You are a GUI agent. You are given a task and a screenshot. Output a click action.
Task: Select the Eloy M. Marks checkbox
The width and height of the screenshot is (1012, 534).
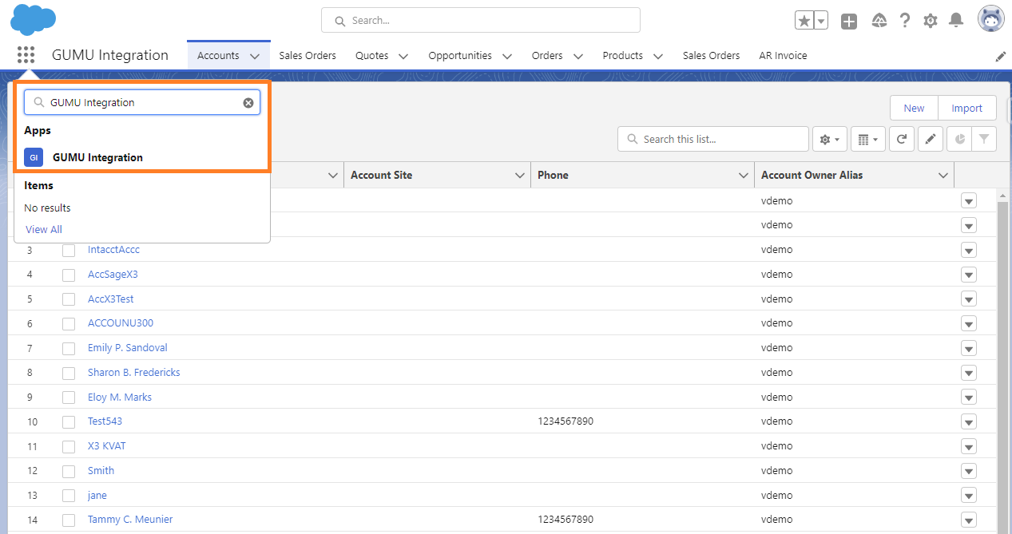point(69,398)
